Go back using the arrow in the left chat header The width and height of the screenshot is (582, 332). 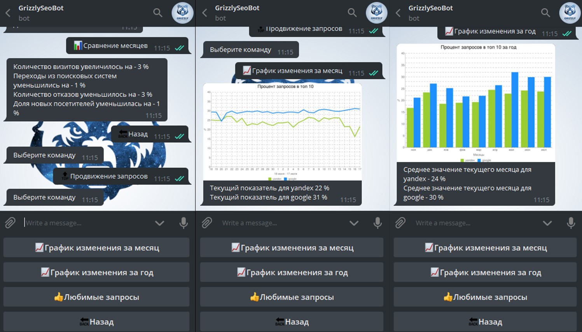(x=8, y=13)
